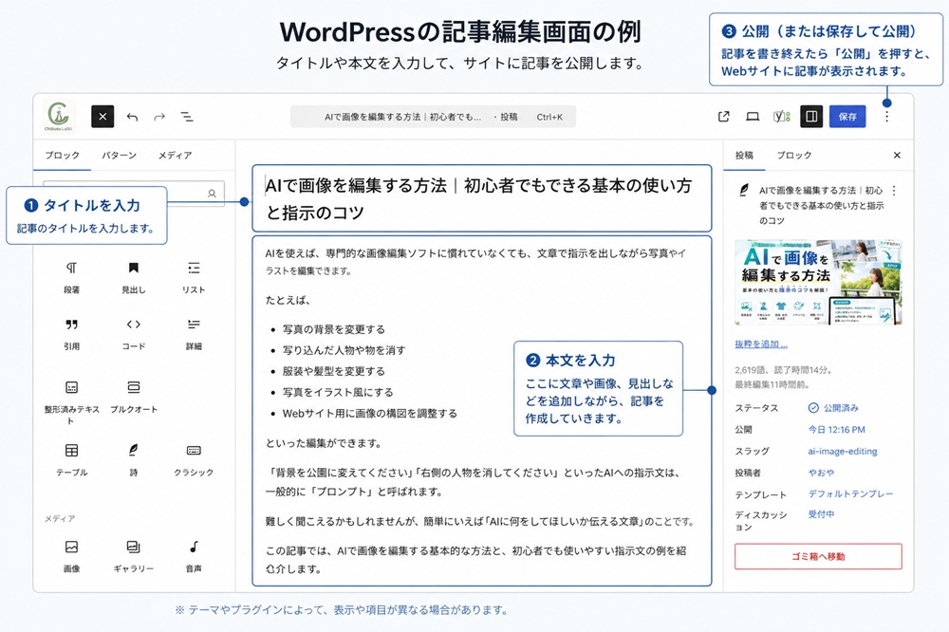Undo the last edit

click(132, 117)
